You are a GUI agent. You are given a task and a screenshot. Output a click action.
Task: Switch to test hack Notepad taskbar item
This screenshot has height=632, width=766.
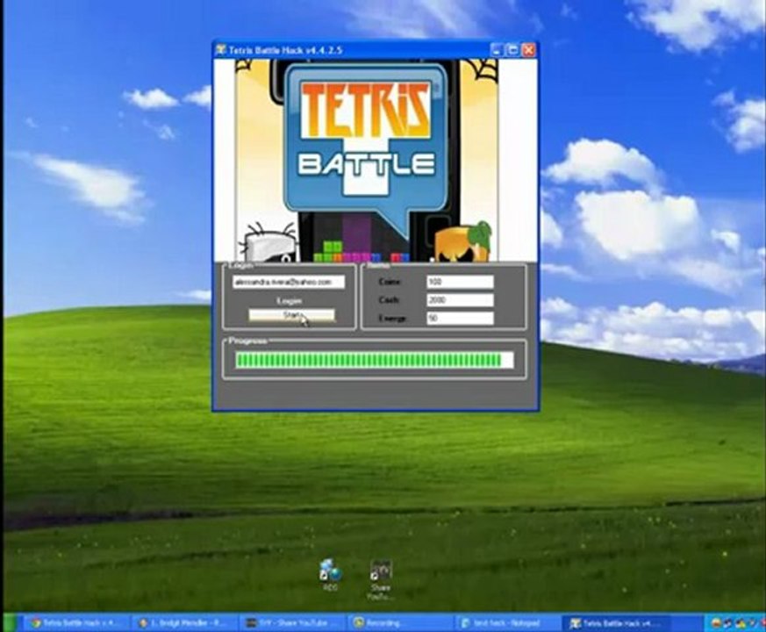[x=509, y=622]
